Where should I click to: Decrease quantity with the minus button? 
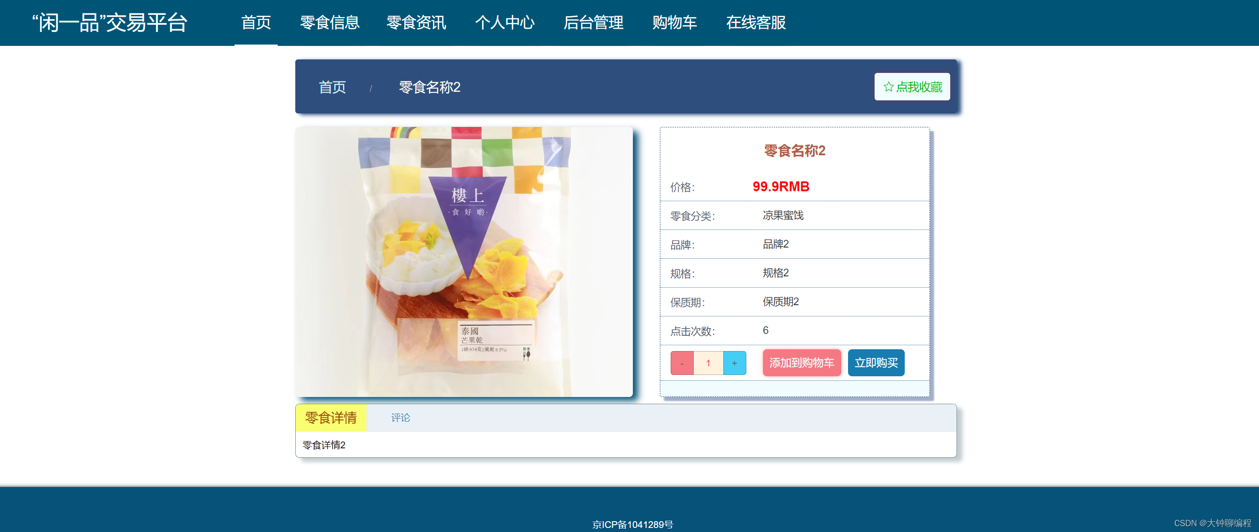(682, 363)
